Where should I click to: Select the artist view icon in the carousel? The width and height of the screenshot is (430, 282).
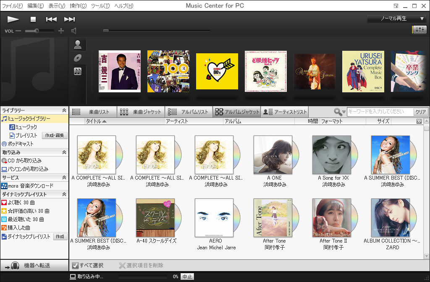pos(78,45)
